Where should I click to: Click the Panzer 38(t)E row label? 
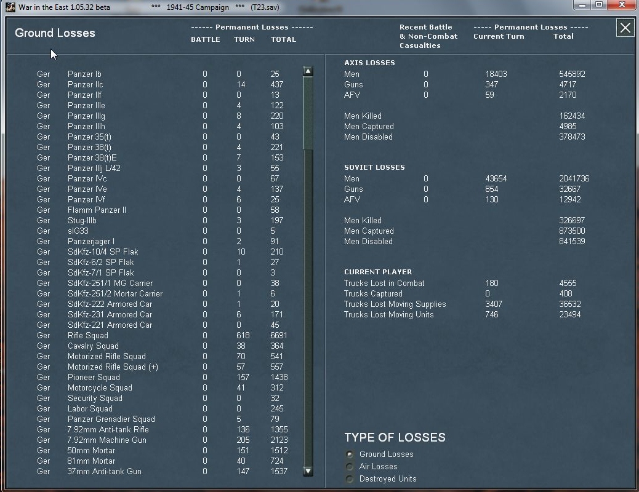[x=92, y=157]
